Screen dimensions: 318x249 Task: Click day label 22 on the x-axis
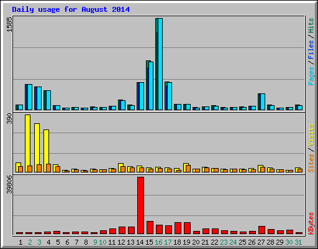(x=214, y=242)
